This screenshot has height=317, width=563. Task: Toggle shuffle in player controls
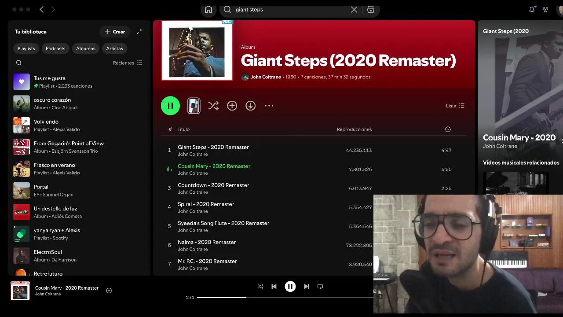[x=260, y=287]
